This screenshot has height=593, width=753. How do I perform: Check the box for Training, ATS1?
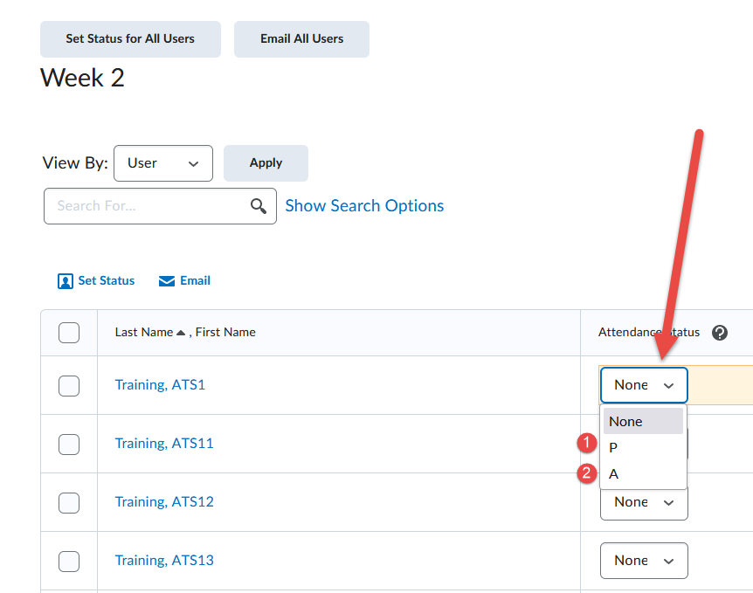(x=69, y=385)
